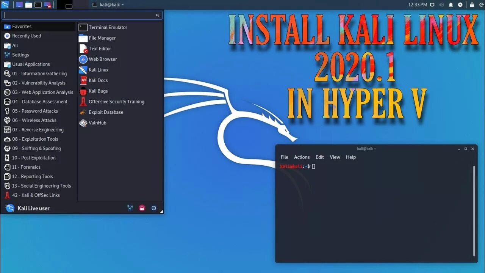Open 10 - Post Exploitation category
This screenshot has height=273, width=485.
39,158
